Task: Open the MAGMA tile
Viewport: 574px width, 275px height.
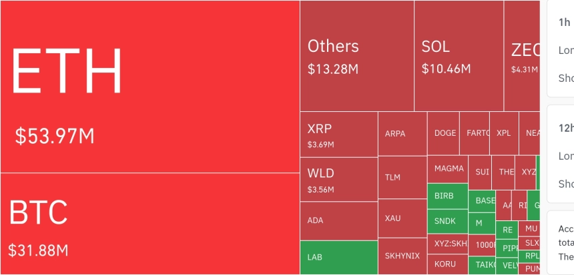Action: 448,169
